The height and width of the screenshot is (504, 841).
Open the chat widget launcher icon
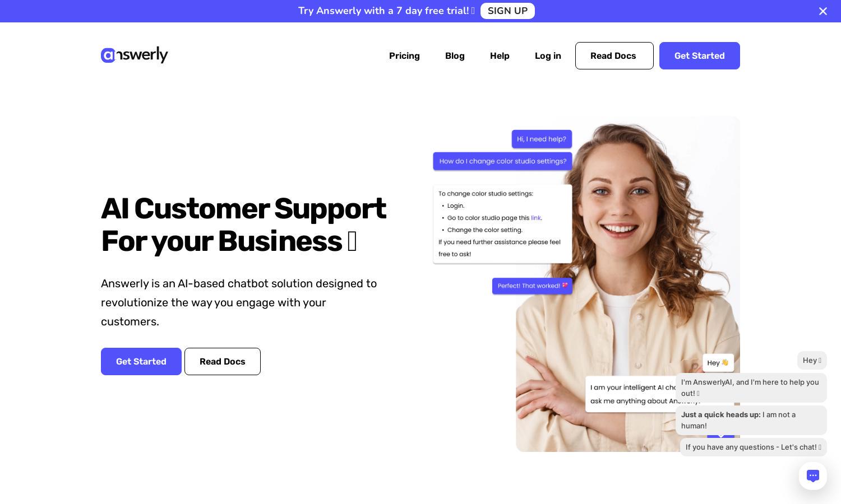(813, 476)
